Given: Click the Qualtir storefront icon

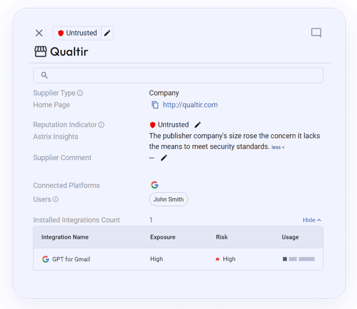Looking at the screenshot, I should [40, 52].
